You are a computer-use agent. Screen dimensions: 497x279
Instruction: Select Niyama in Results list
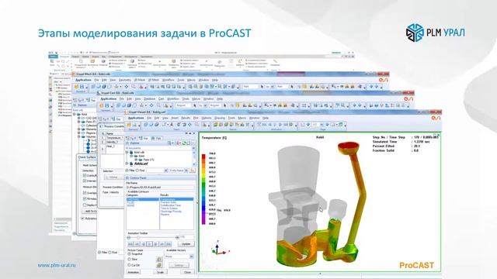165,214
